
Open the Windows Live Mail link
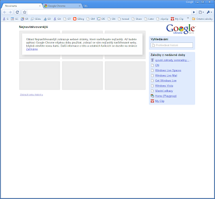pos(166,76)
